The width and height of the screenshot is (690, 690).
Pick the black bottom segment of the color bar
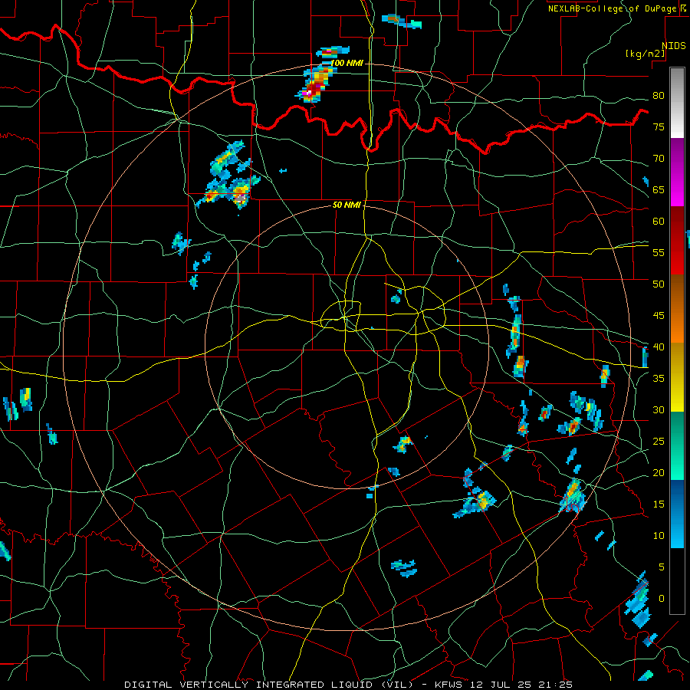click(677, 581)
